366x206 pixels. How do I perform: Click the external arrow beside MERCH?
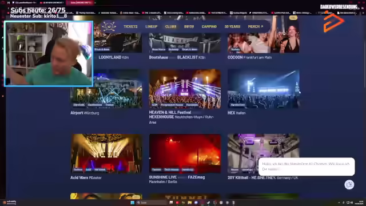262,27
